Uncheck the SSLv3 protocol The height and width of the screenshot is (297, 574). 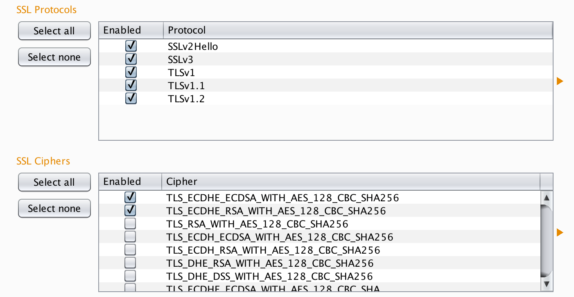coord(131,59)
